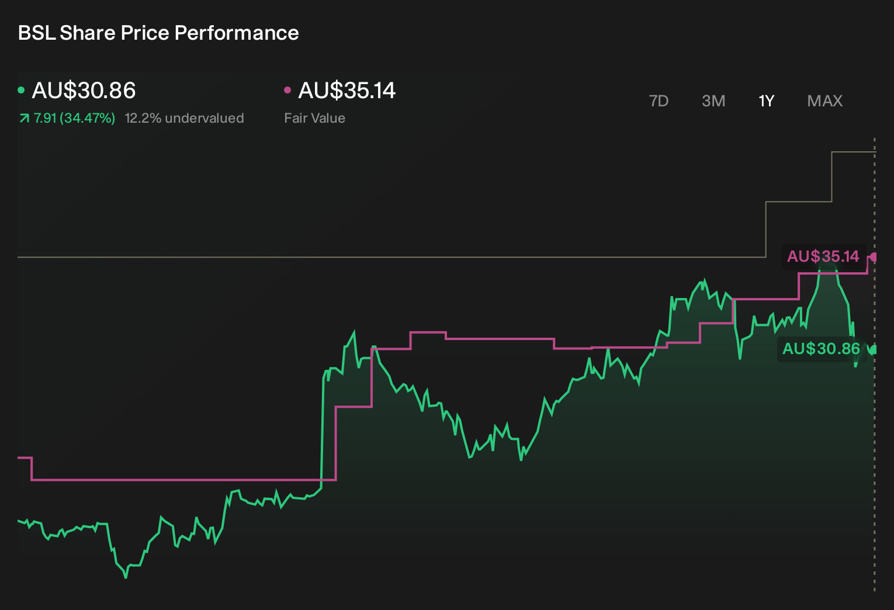
Task: Click the lowest dip of green price line
Action: pos(126,577)
